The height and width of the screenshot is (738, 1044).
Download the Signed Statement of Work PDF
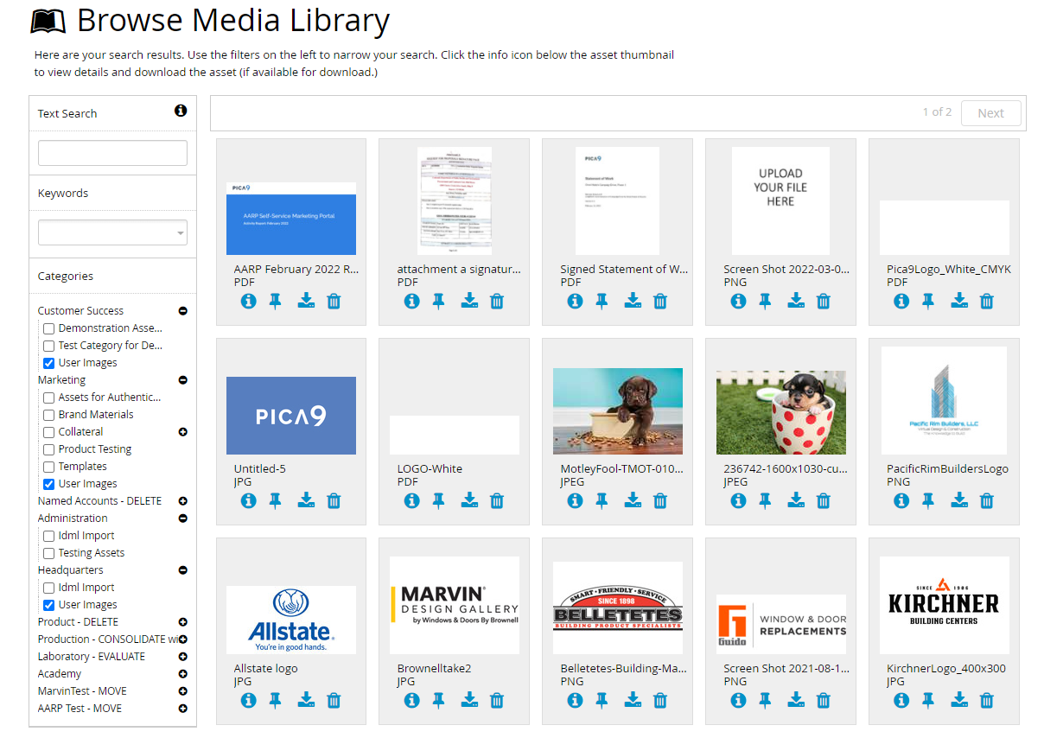[632, 301]
